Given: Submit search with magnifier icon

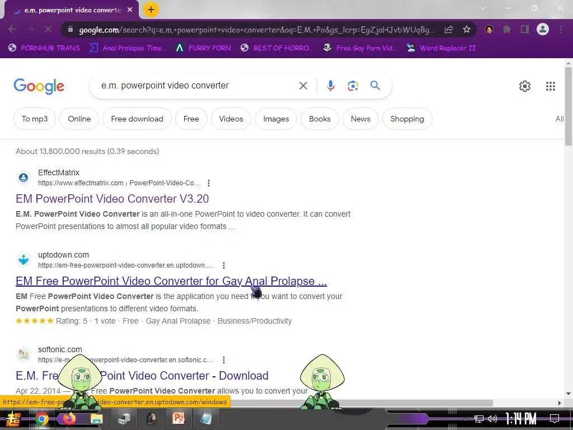Looking at the screenshot, I should pos(375,86).
